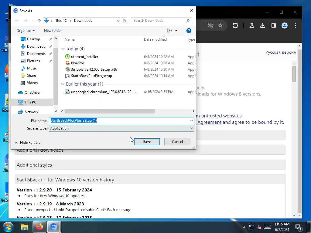Open Desktop in navigation pane

coord(33,39)
